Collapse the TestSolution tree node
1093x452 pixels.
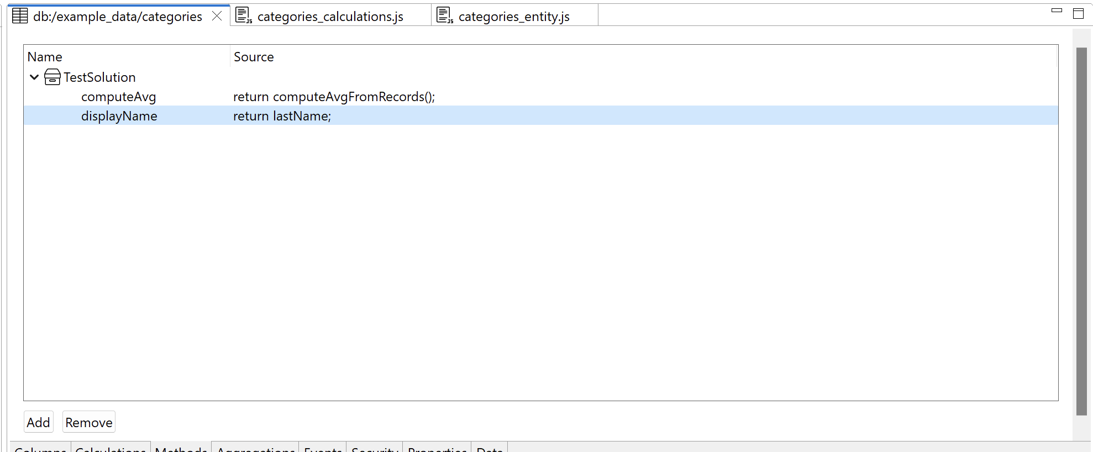coord(34,77)
